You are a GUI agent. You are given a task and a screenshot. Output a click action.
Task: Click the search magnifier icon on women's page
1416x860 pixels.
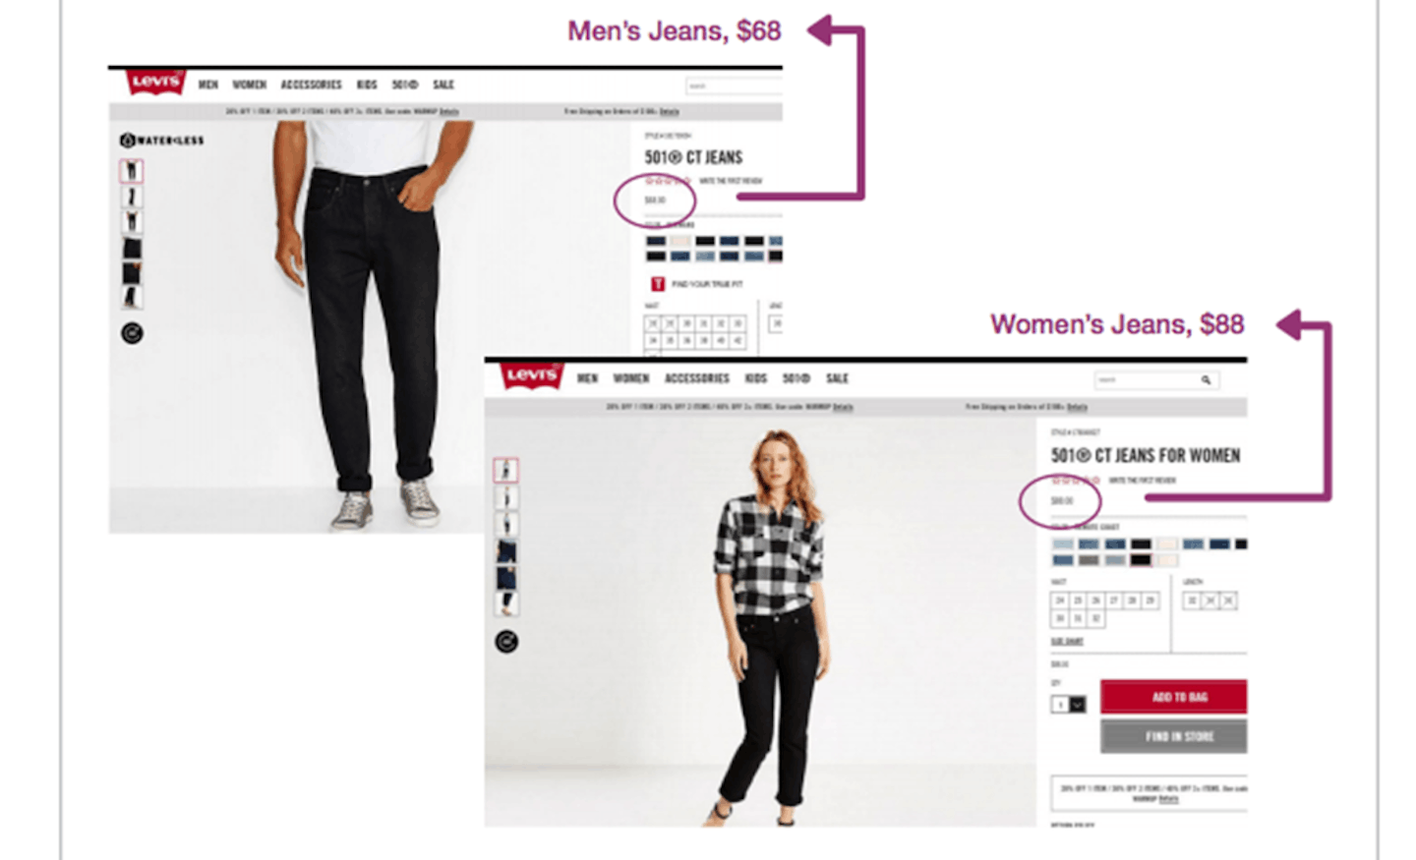click(x=1206, y=379)
